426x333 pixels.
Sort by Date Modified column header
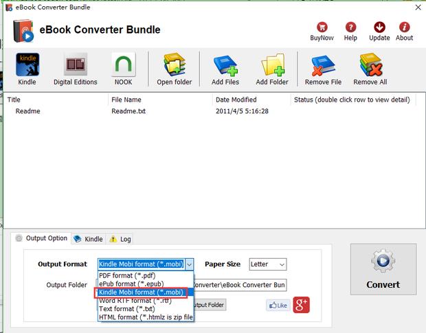point(251,100)
